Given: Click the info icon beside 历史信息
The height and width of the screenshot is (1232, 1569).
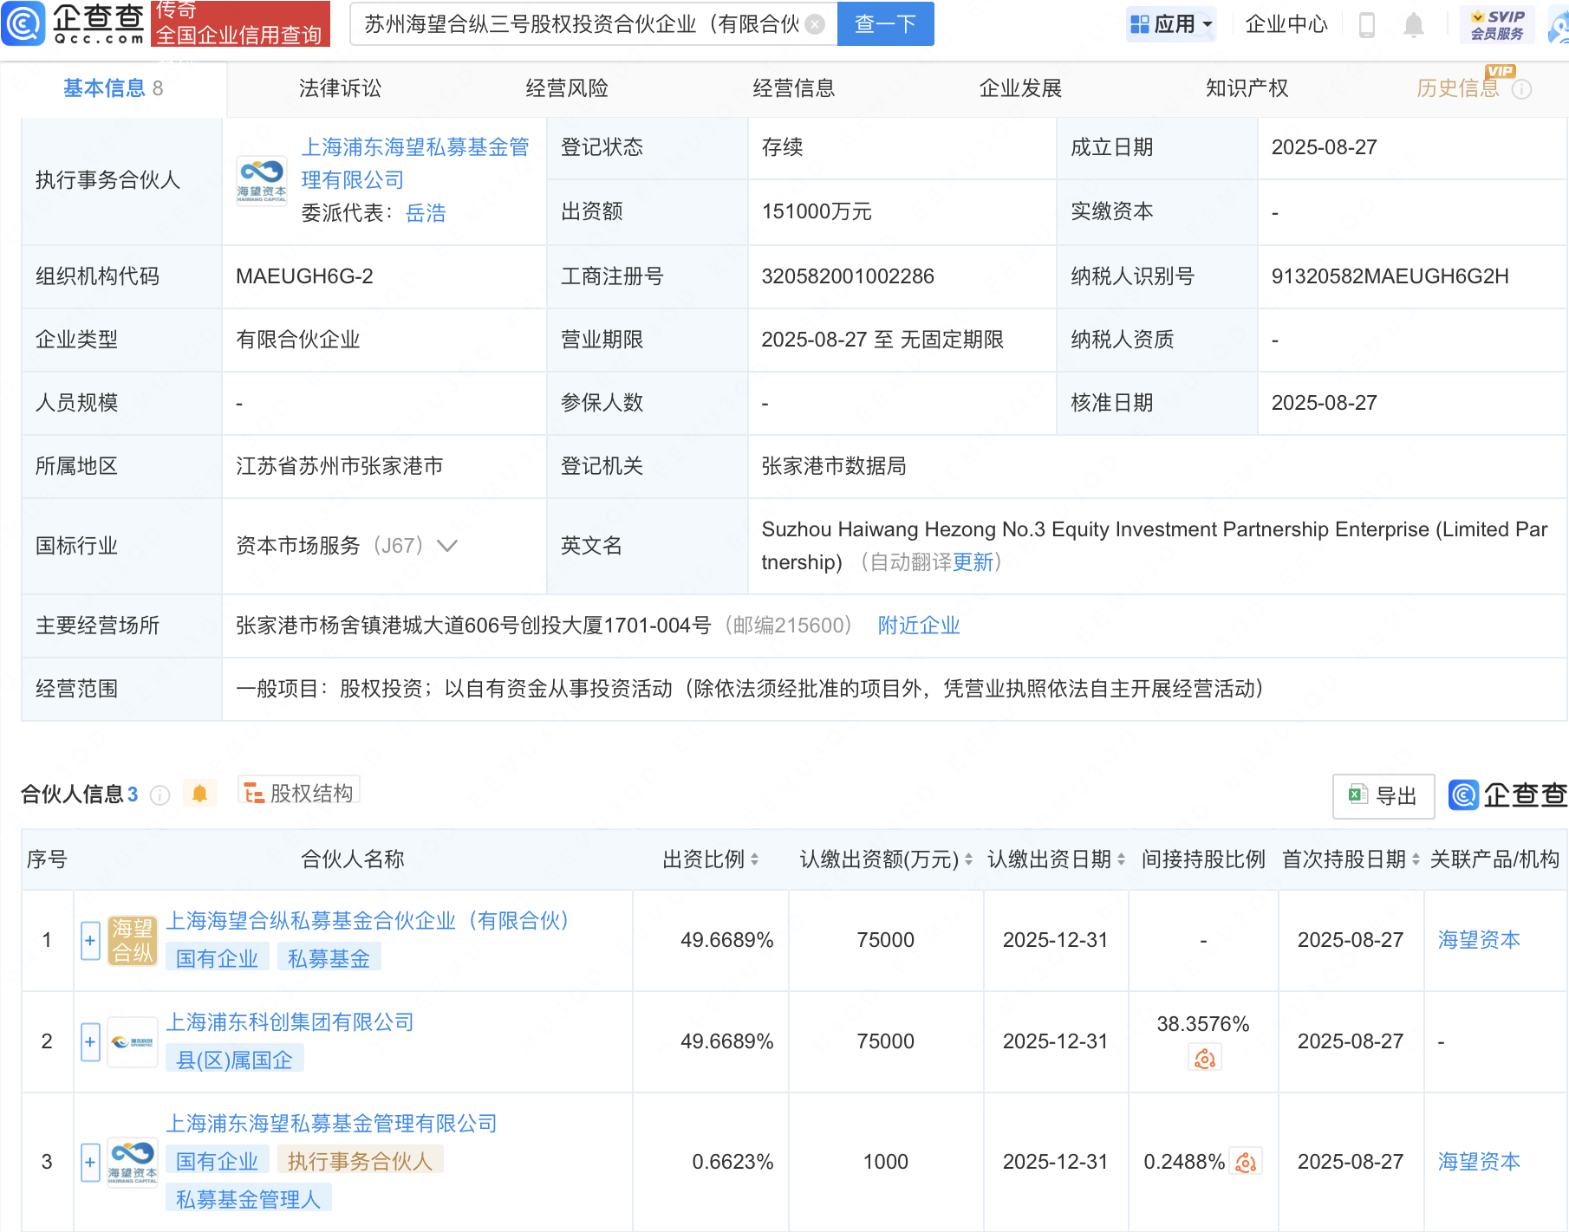Looking at the screenshot, I should [1521, 89].
